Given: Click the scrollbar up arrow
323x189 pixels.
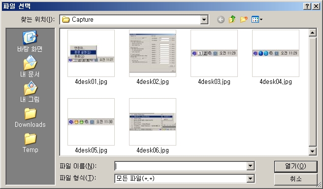Looking at the screenshot, I should [x=313, y=33].
